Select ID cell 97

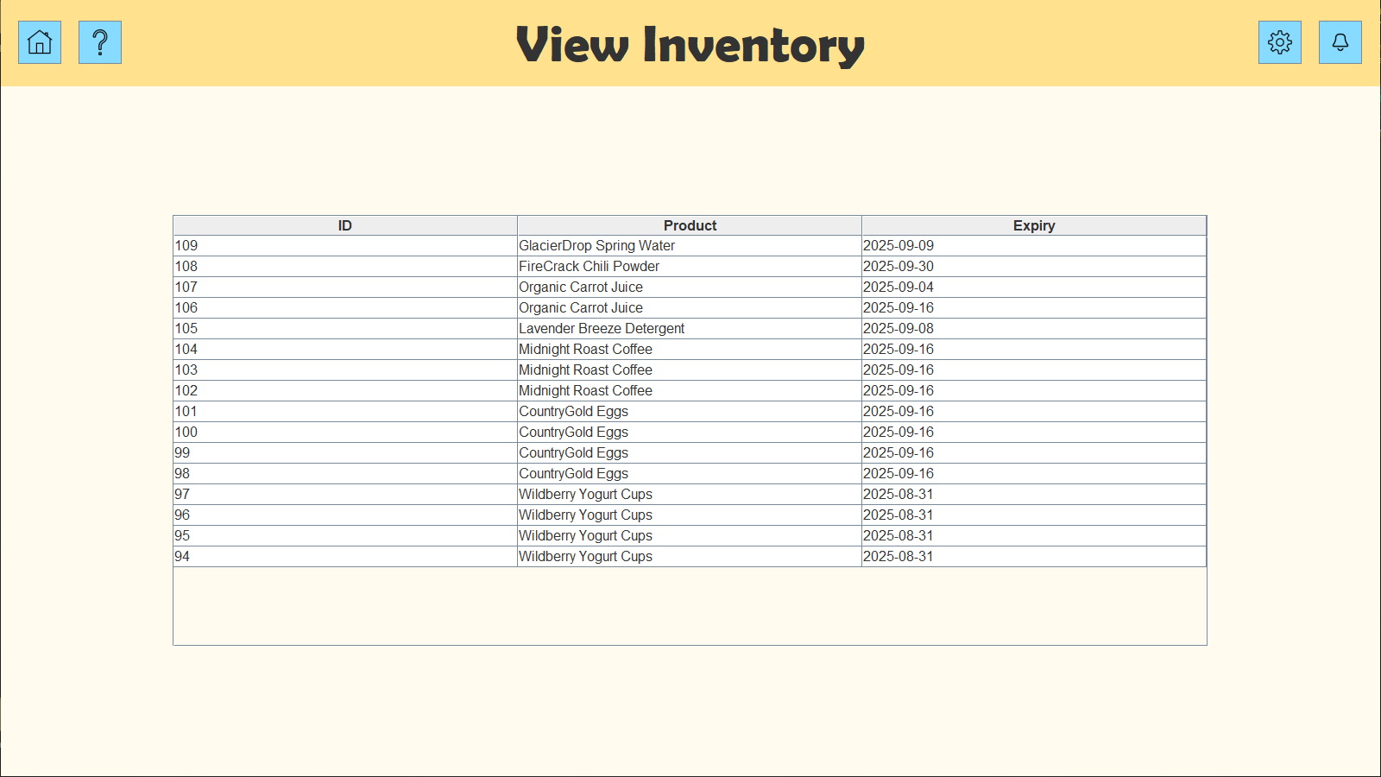tap(345, 495)
